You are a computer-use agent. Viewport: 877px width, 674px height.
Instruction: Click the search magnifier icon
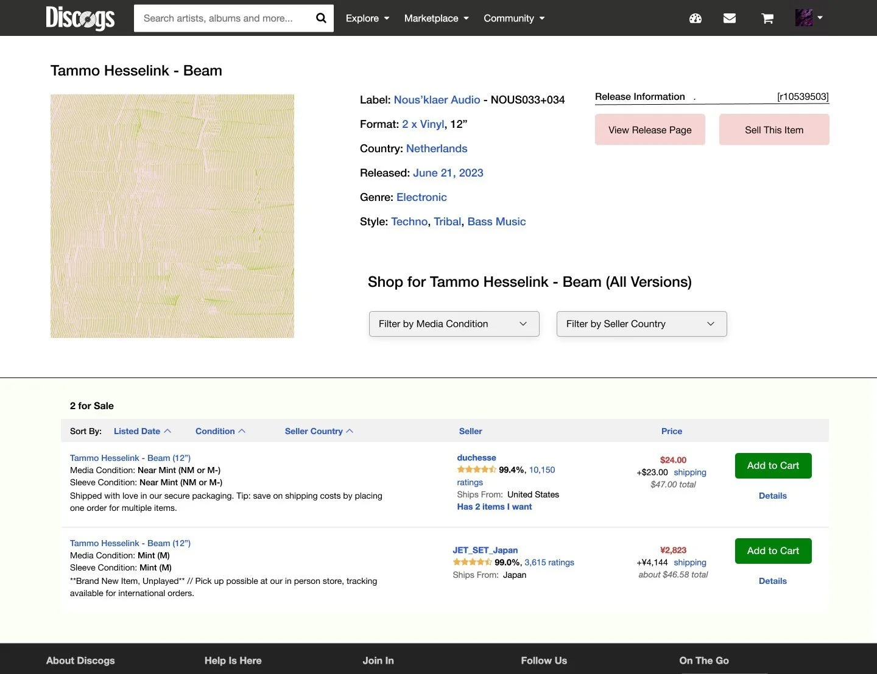point(321,18)
